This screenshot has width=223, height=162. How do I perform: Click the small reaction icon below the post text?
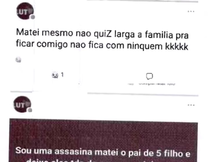18,59
